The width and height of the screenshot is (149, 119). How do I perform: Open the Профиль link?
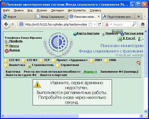pyautogui.click(x=16, y=41)
